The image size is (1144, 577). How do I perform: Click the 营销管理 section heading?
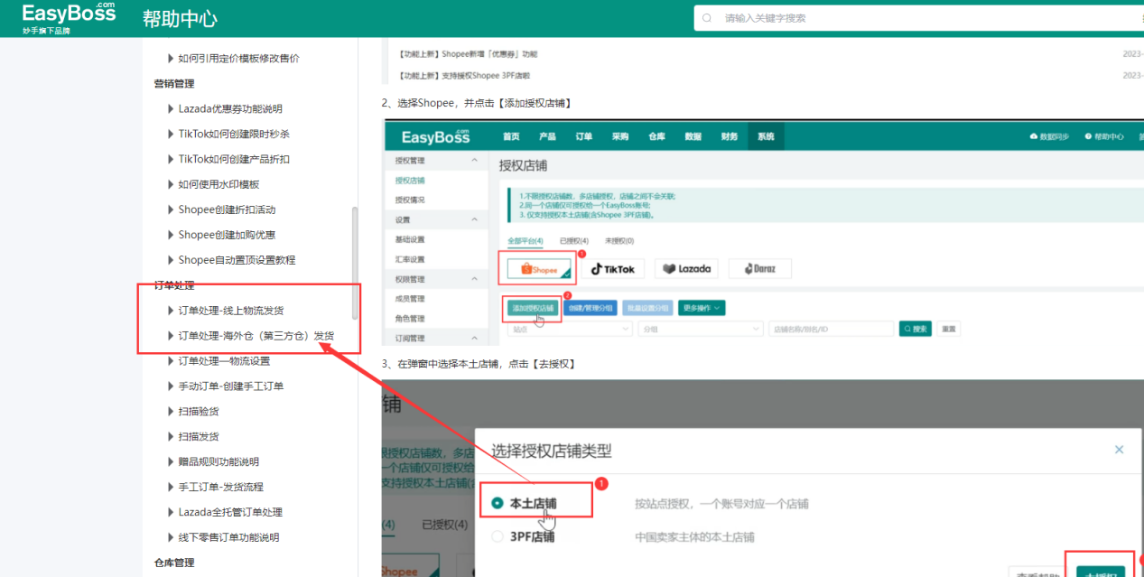pyautogui.click(x=174, y=83)
